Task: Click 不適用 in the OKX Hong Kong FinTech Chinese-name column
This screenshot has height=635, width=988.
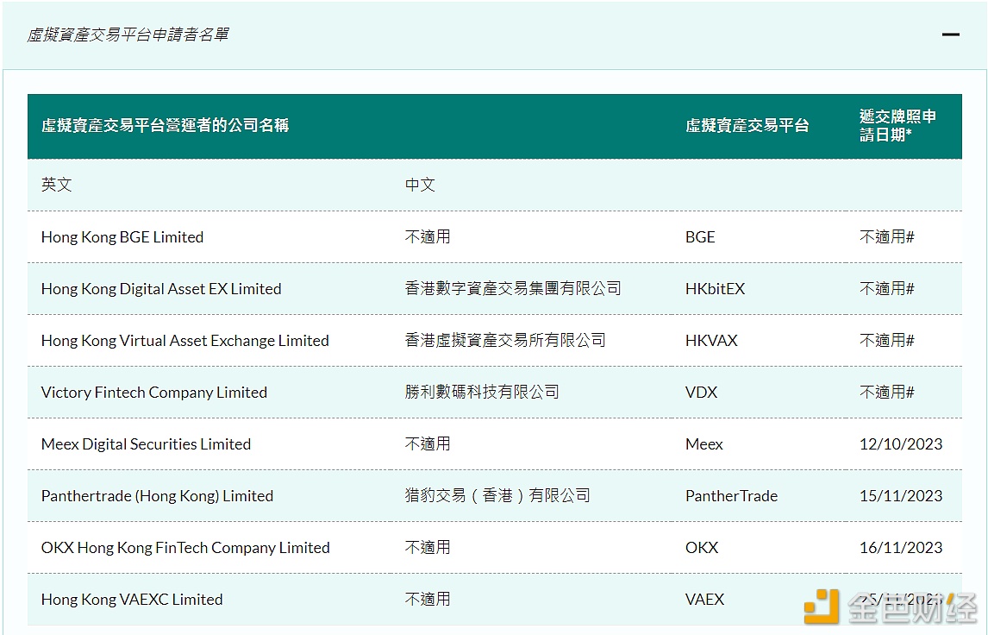Action: (428, 547)
